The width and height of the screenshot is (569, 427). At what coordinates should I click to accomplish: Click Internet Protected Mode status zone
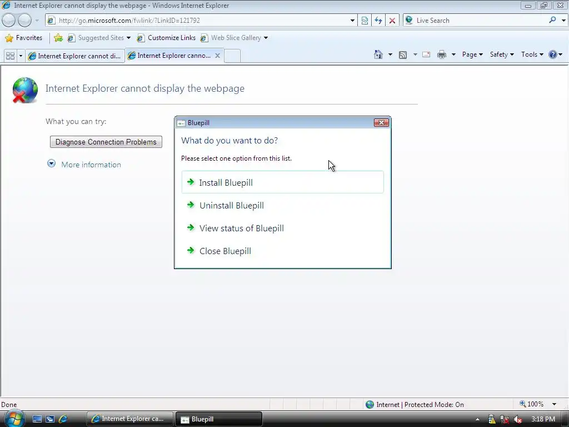(x=415, y=405)
